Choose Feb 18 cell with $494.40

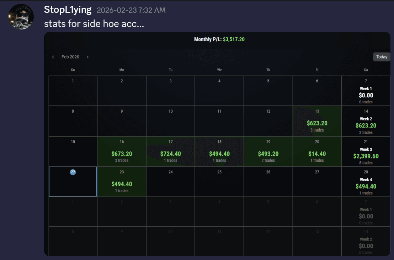219,152
